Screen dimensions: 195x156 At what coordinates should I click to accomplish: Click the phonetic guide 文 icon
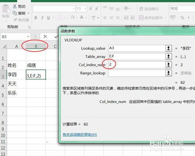[x=93, y=18]
